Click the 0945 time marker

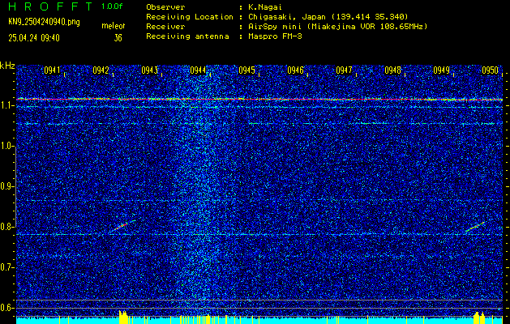tap(246, 70)
